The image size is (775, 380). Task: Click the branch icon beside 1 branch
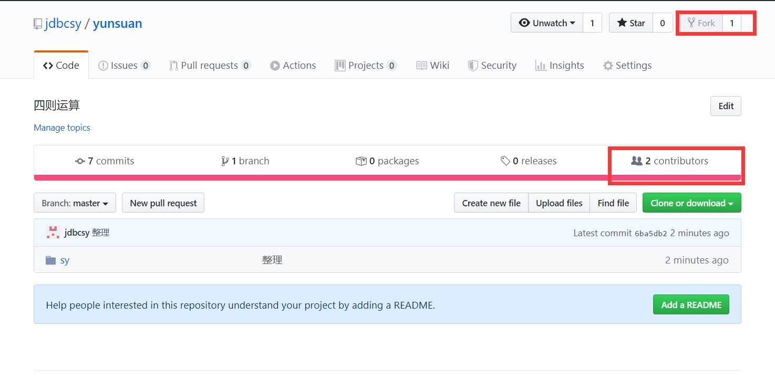(225, 161)
